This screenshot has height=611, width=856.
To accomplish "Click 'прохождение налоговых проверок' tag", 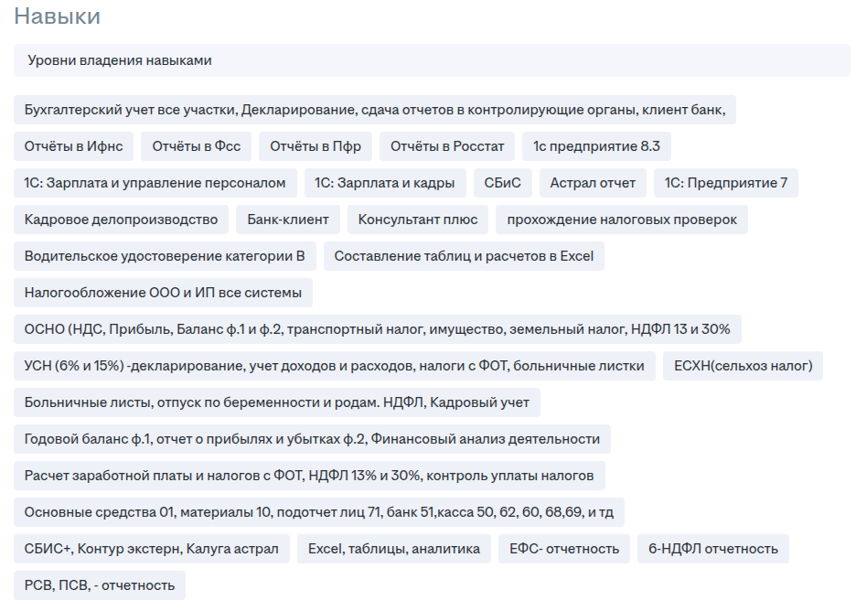I will click(622, 220).
